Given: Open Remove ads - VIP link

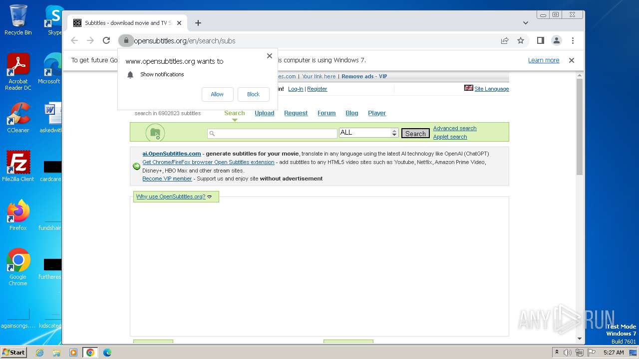Looking at the screenshot, I should 364,76.
